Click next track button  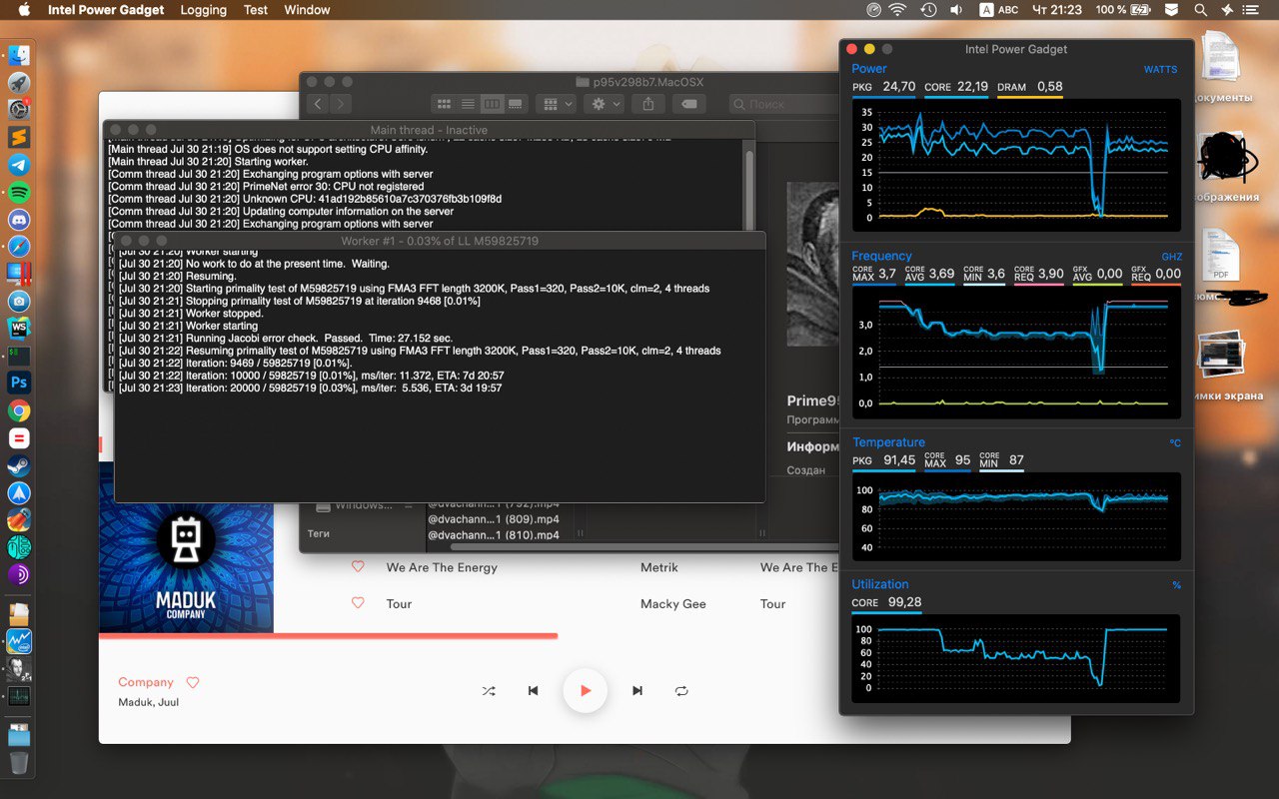coord(638,691)
